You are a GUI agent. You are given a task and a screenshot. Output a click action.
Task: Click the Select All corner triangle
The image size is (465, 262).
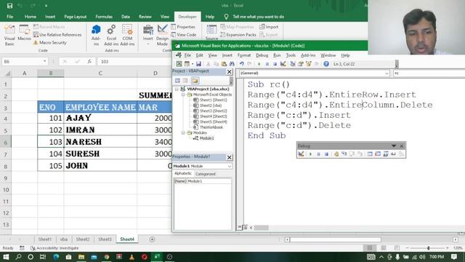click(x=8, y=73)
